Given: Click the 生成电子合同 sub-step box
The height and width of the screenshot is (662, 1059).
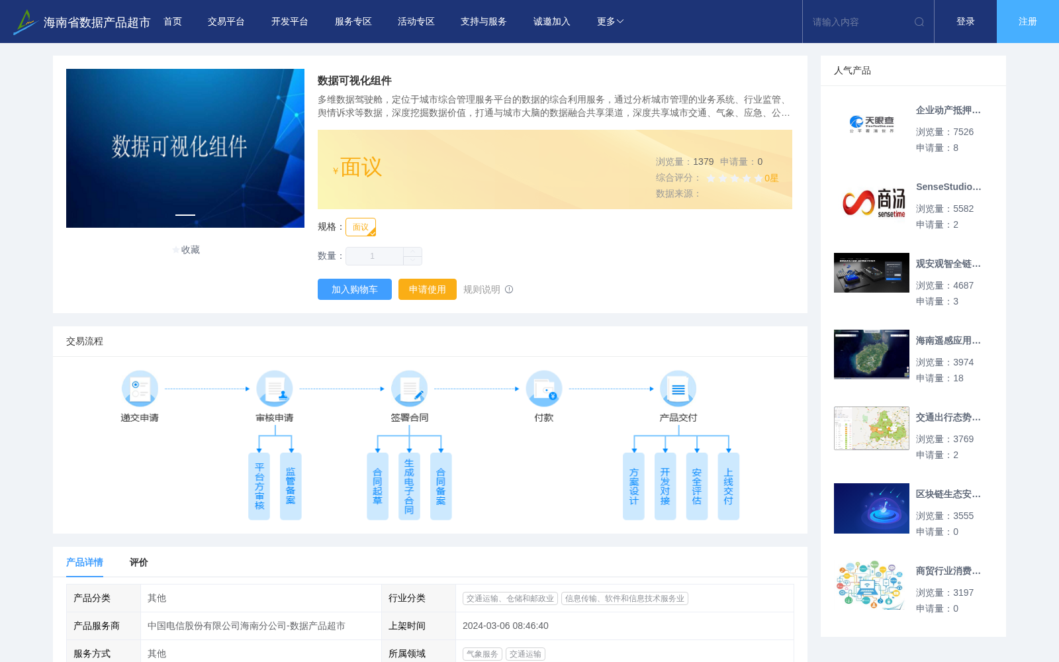Looking at the screenshot, I should point(409,487).
